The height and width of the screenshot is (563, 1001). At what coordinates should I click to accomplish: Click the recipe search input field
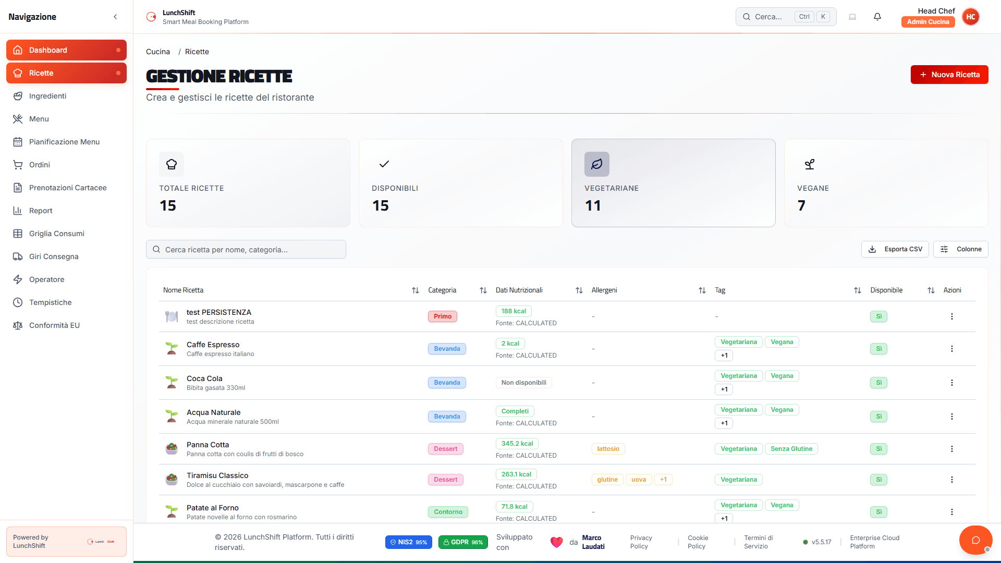(x=246, y=250)
